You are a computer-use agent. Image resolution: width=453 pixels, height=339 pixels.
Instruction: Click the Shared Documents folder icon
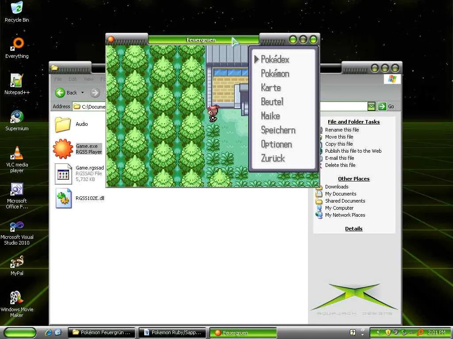pyautogui.click(x=319, y=201)
